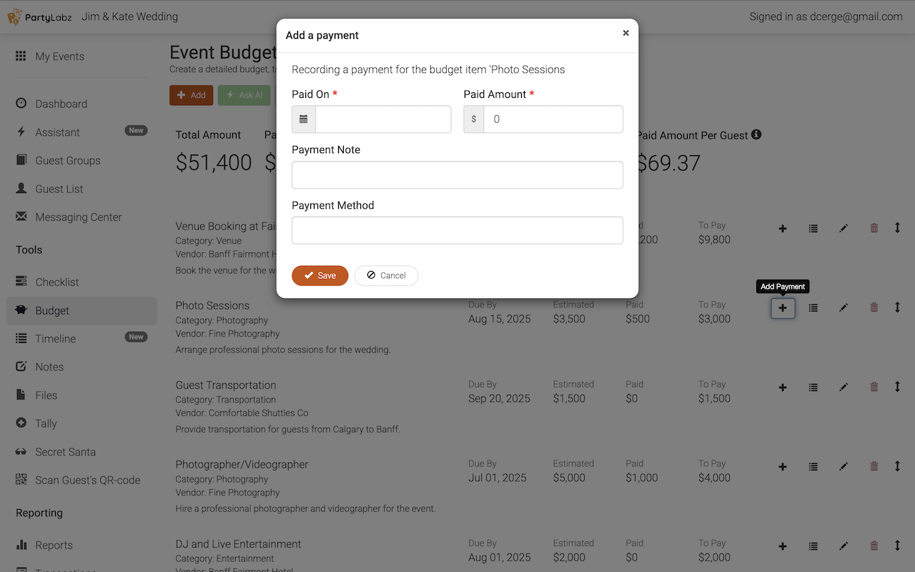Focus the Paid Amount input
This screenshot has width=915, height=572.
(x=553, y=119)
